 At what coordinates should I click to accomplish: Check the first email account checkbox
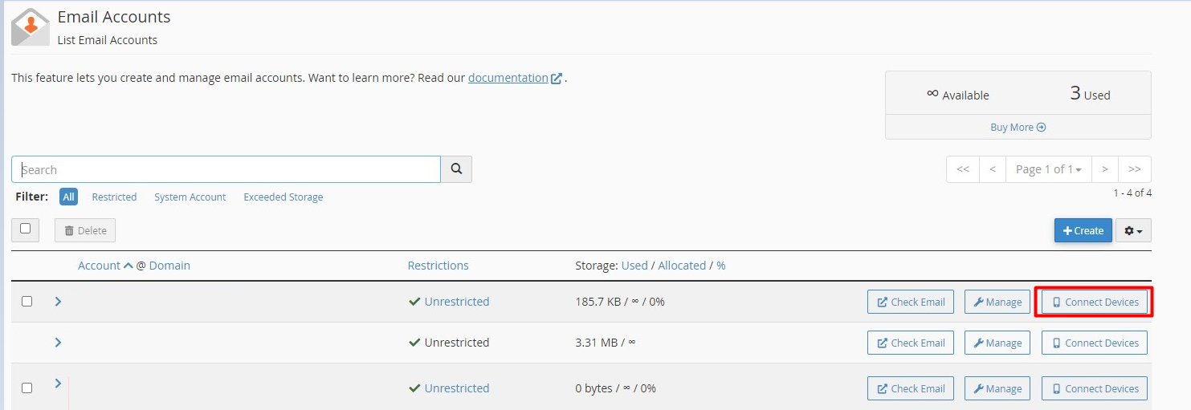click(x=27, y=302)
